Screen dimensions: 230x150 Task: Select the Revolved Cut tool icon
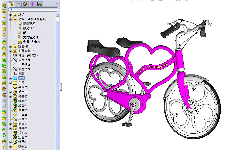[4, 23]
